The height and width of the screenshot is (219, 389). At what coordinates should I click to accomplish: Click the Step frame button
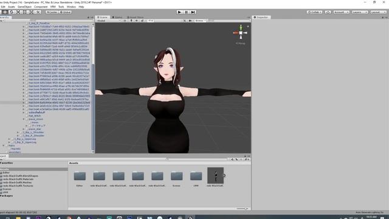click(x=193, y=12)
